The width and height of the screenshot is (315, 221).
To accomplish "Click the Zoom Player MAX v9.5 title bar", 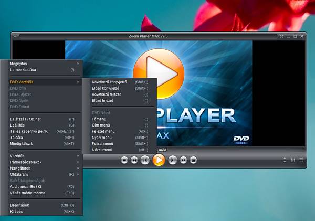I will click(148, 36).
